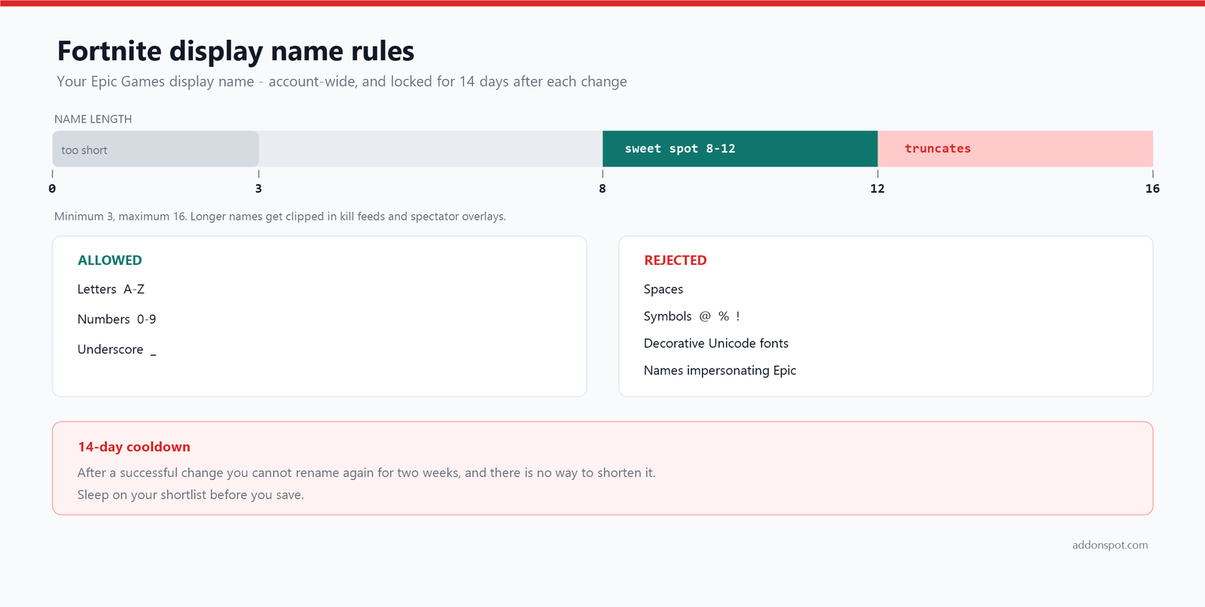Click the 'Fortnite display name rules' heading

click(x=236, y=51)
